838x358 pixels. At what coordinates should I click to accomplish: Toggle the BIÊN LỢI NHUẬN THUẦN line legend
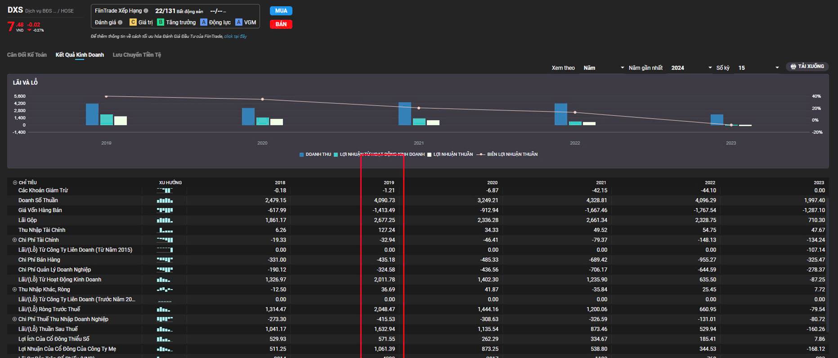pos(508,154)
